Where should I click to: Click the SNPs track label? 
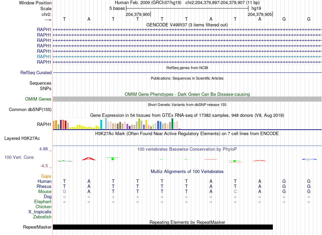click(46, 88)
